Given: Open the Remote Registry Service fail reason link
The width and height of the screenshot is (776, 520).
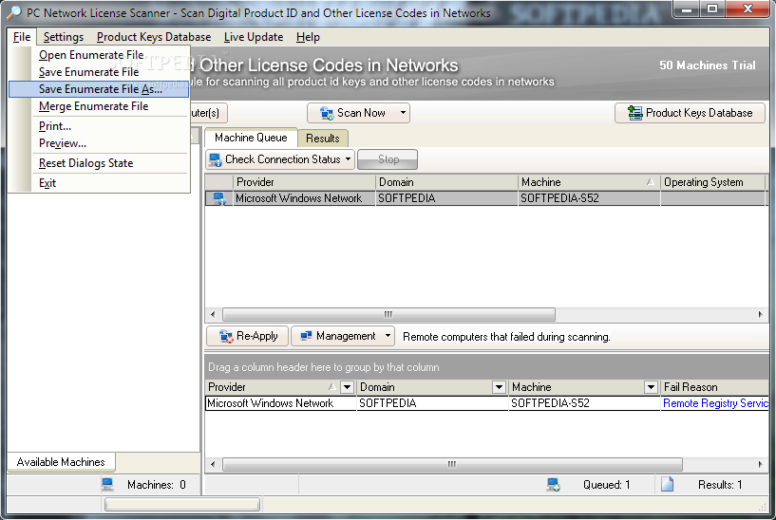Looking at the screenshot, I should point(715,403).
